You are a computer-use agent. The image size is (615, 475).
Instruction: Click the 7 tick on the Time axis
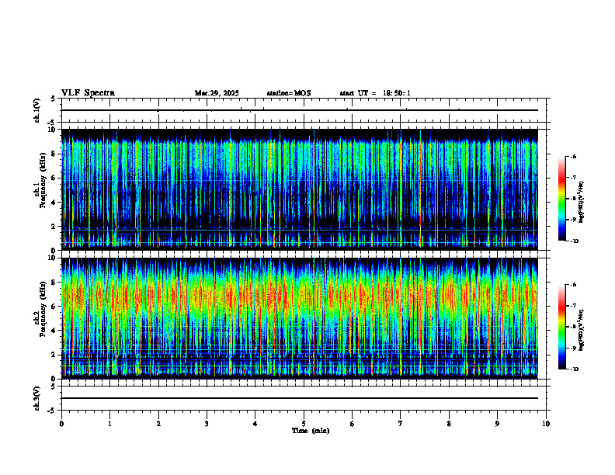(401, 424)
